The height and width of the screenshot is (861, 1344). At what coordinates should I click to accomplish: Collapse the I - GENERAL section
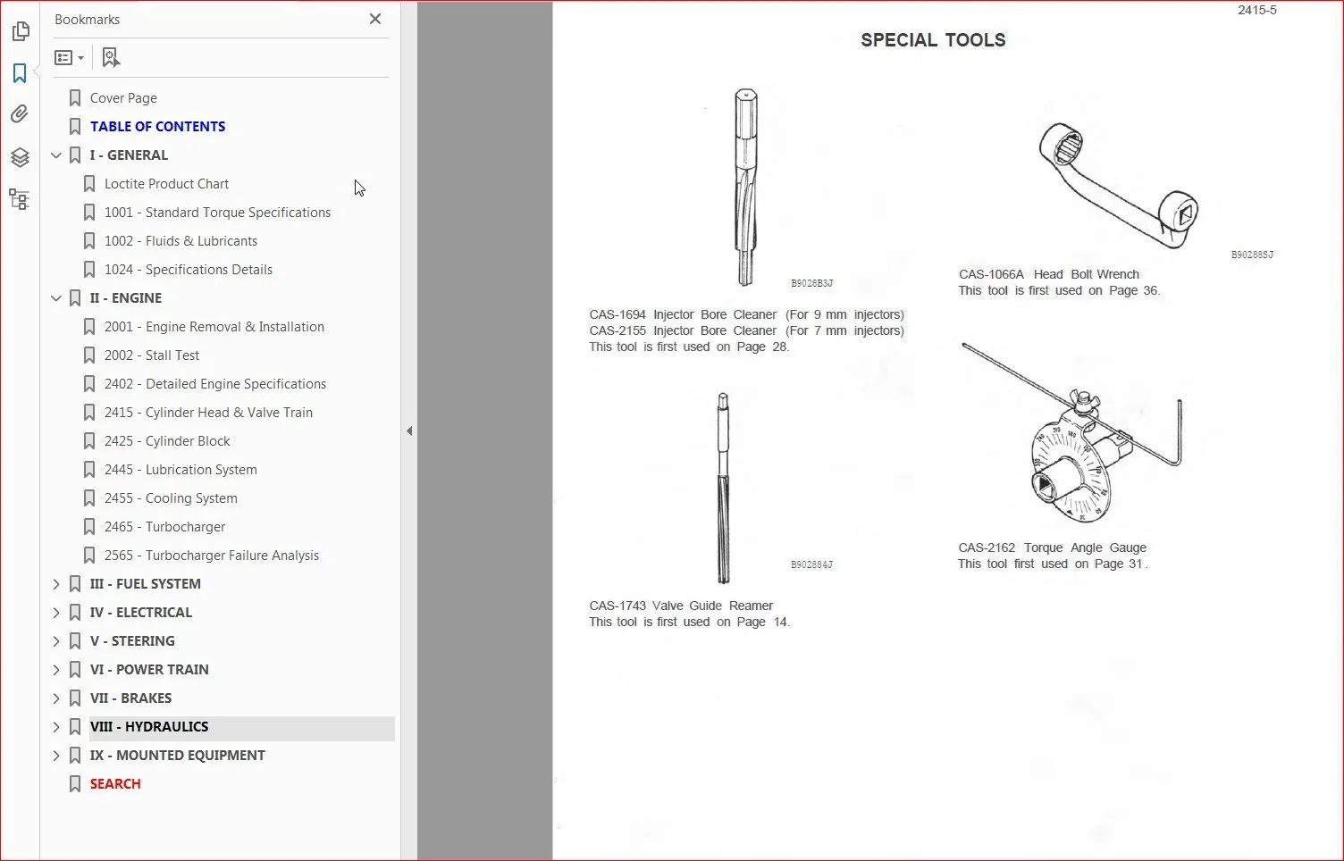(x=56, y=155)
